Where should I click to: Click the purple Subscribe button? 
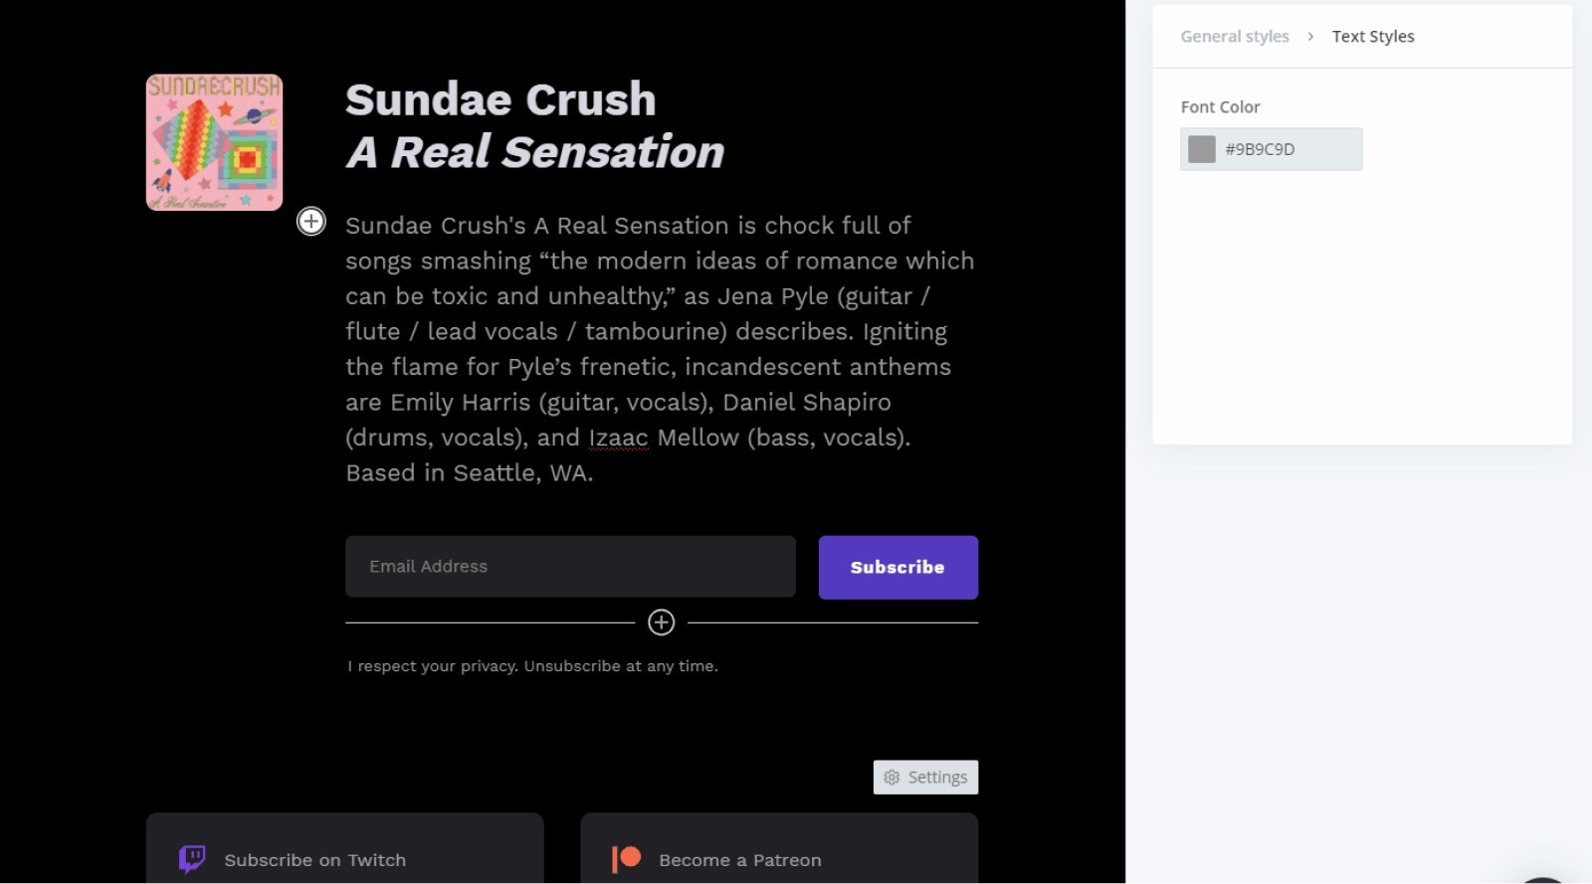pos(898,568)
